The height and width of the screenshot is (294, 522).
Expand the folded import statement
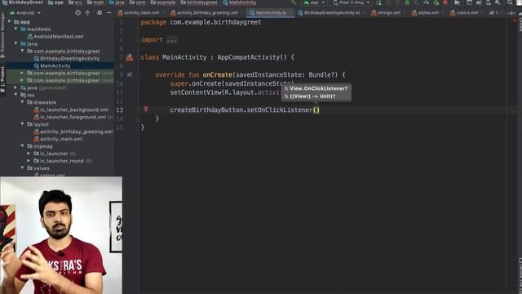point(172,40)
